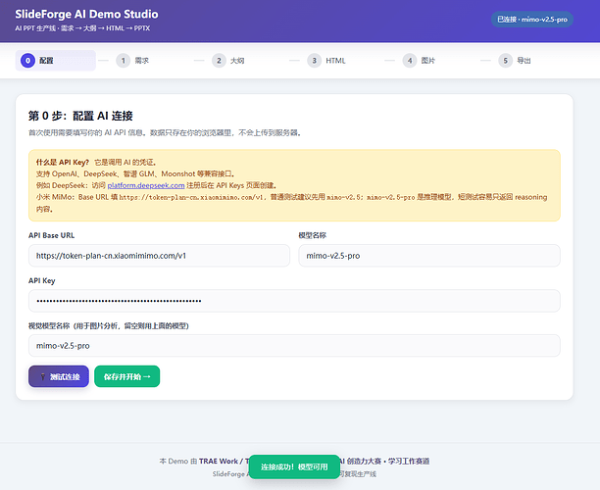Select step 0 配置 tab

(56, 61)
